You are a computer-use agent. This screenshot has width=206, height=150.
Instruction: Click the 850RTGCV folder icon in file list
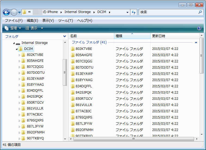click(73, 99)
